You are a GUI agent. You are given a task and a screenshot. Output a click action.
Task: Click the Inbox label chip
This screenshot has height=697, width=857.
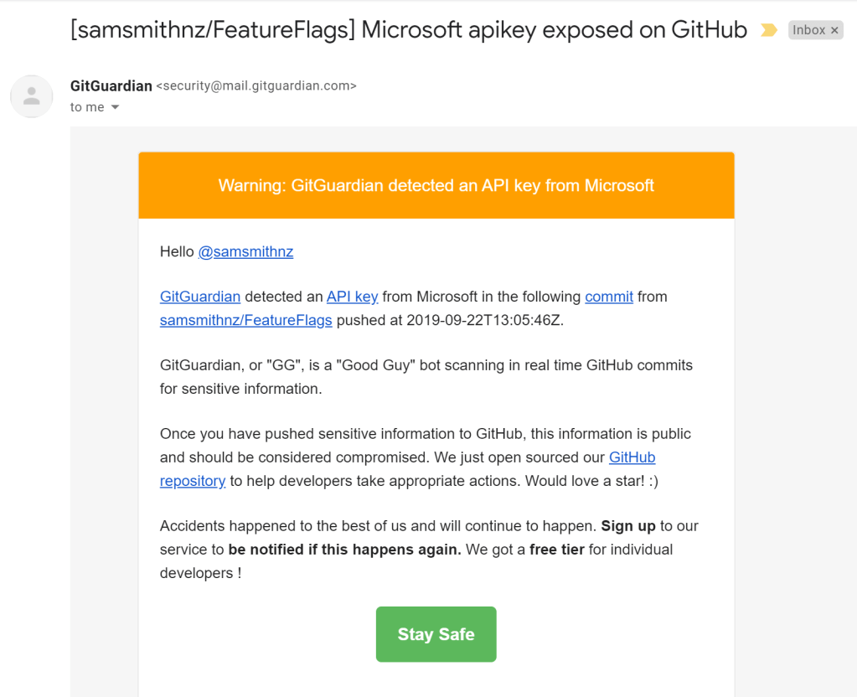(808, 31)
